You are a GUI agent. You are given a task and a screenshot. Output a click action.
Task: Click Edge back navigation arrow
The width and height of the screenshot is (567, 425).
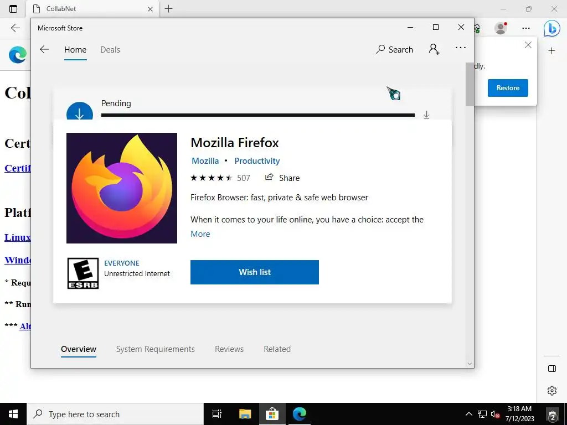(x=15, y=28)
